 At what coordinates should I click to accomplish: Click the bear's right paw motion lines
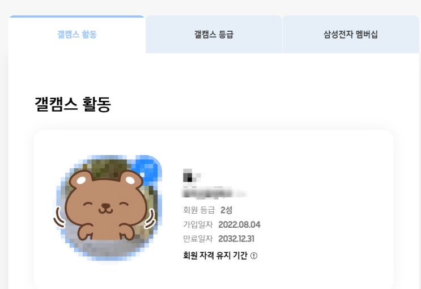[x=150, y=219]
